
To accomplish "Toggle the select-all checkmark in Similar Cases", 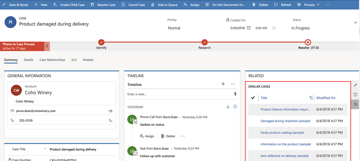I will [x=253, y=98].
